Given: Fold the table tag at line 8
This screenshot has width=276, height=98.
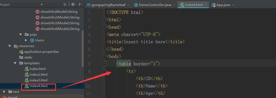Looking at the screenshot, I should tap(104, 64).
